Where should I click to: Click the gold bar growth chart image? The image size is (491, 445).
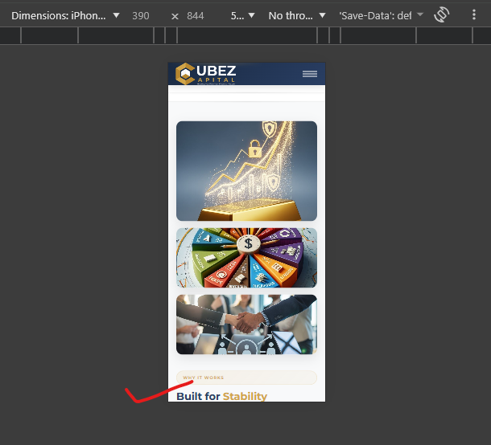(x=246, y=171)
